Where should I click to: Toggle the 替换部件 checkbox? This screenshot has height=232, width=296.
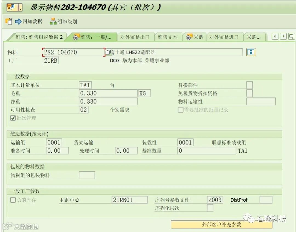[x=250, y=85]
